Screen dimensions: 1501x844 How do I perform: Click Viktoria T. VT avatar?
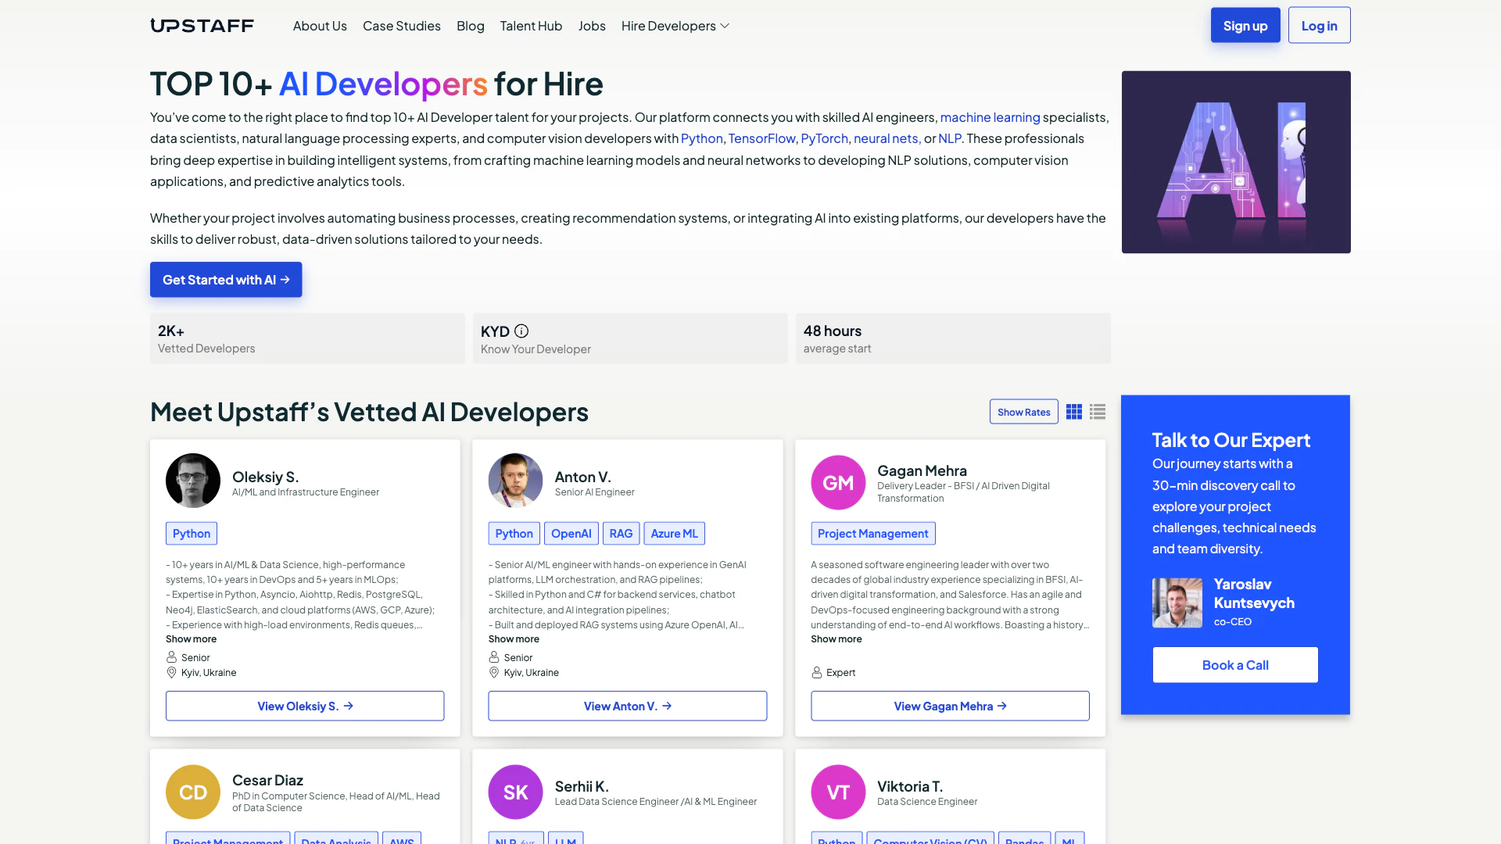point(838,792)
